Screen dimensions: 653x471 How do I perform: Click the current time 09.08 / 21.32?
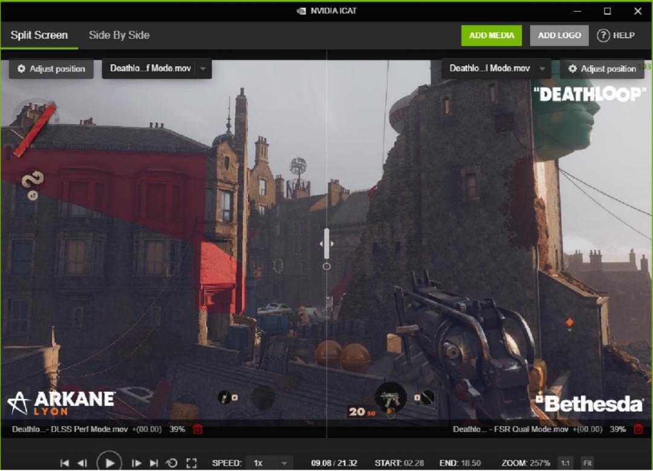(334, 463)
